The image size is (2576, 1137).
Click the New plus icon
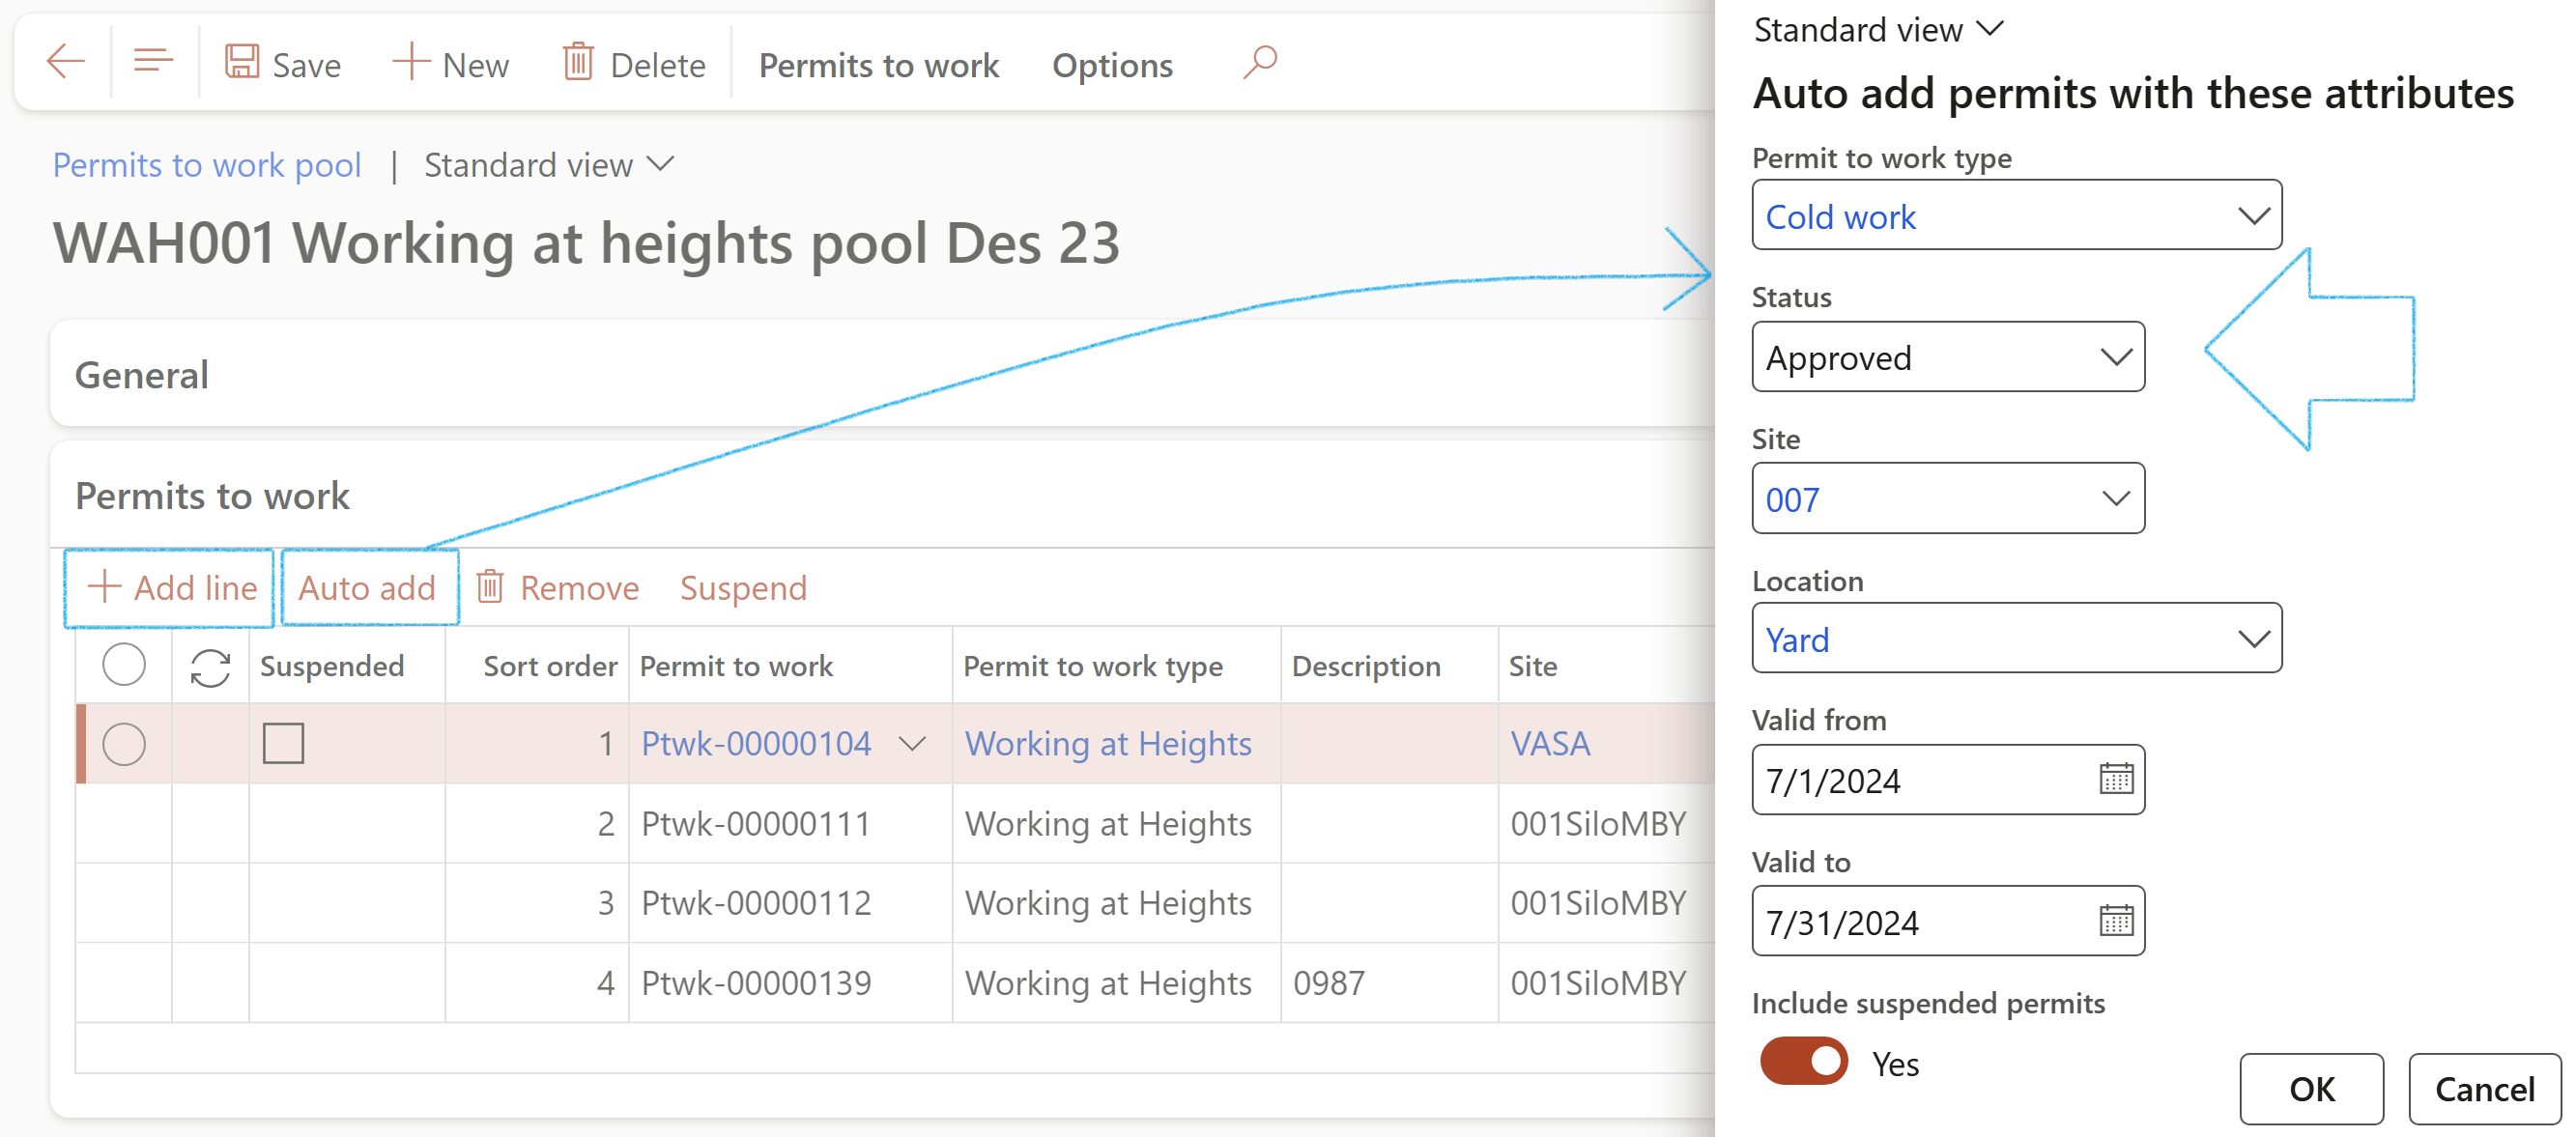tap(411, 62)
